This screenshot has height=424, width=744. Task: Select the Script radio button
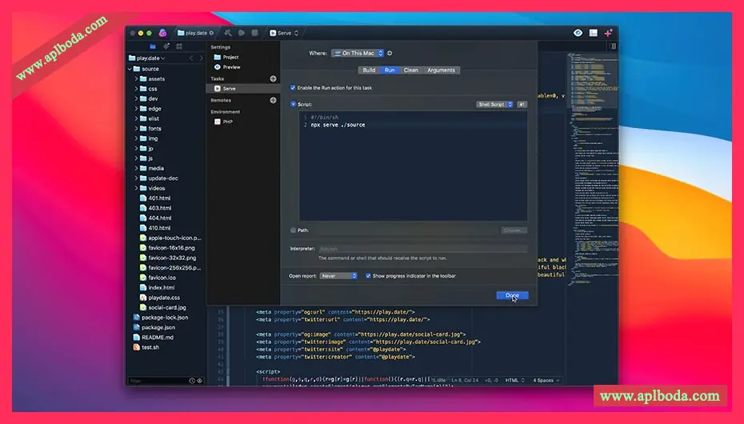pyautogui.click(x=293, y=104)
